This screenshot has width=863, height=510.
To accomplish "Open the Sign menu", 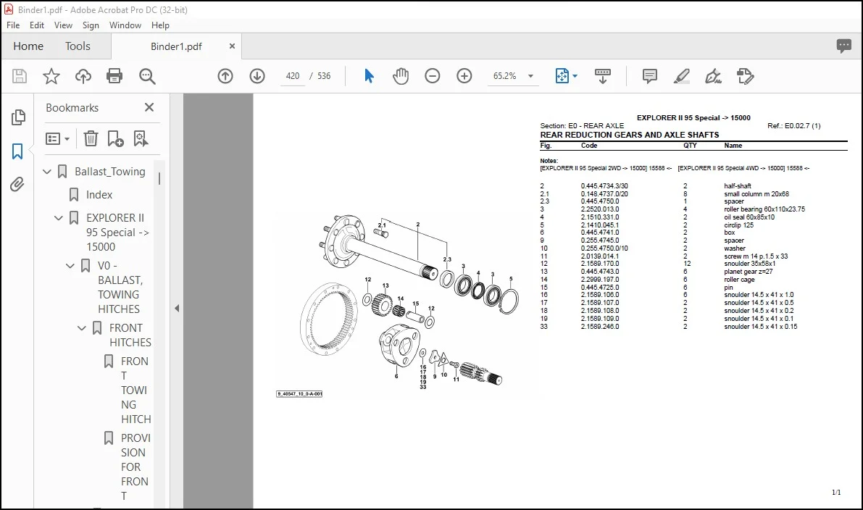I will point(91,25).
